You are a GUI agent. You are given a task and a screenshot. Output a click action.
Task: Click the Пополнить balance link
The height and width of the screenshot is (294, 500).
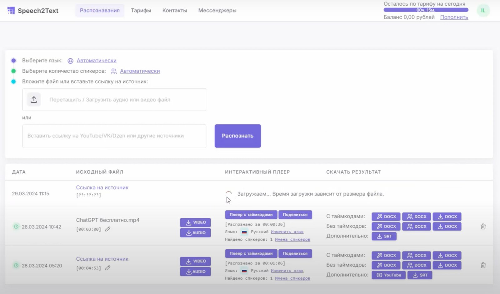(454, 17)
